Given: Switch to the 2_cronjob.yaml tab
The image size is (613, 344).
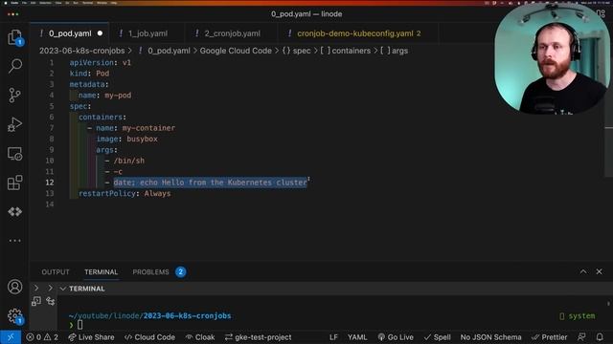Looking at the screenshot, I should pyautogui.click(x=232, y=33).
